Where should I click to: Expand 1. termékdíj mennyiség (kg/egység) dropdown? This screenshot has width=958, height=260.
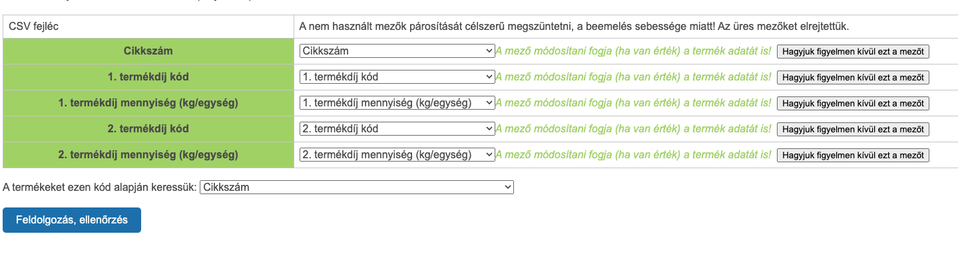click(397, 102)
